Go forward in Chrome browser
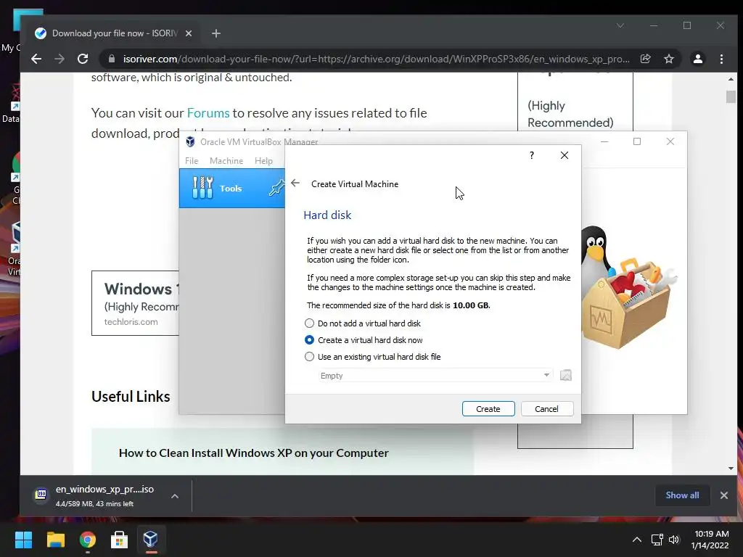The height and width of the screenshot is (557, 743). [59, 59]
